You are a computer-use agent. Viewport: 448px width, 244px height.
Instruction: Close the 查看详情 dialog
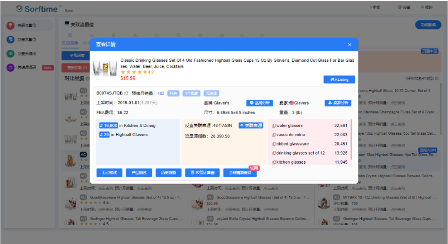click(x=349, y=44)
